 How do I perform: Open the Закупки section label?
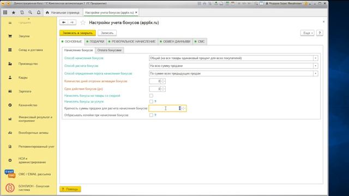24,36
